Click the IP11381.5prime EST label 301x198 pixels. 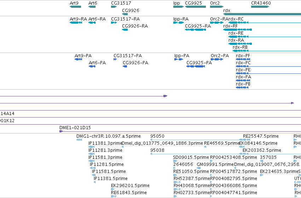pos(111,179)
